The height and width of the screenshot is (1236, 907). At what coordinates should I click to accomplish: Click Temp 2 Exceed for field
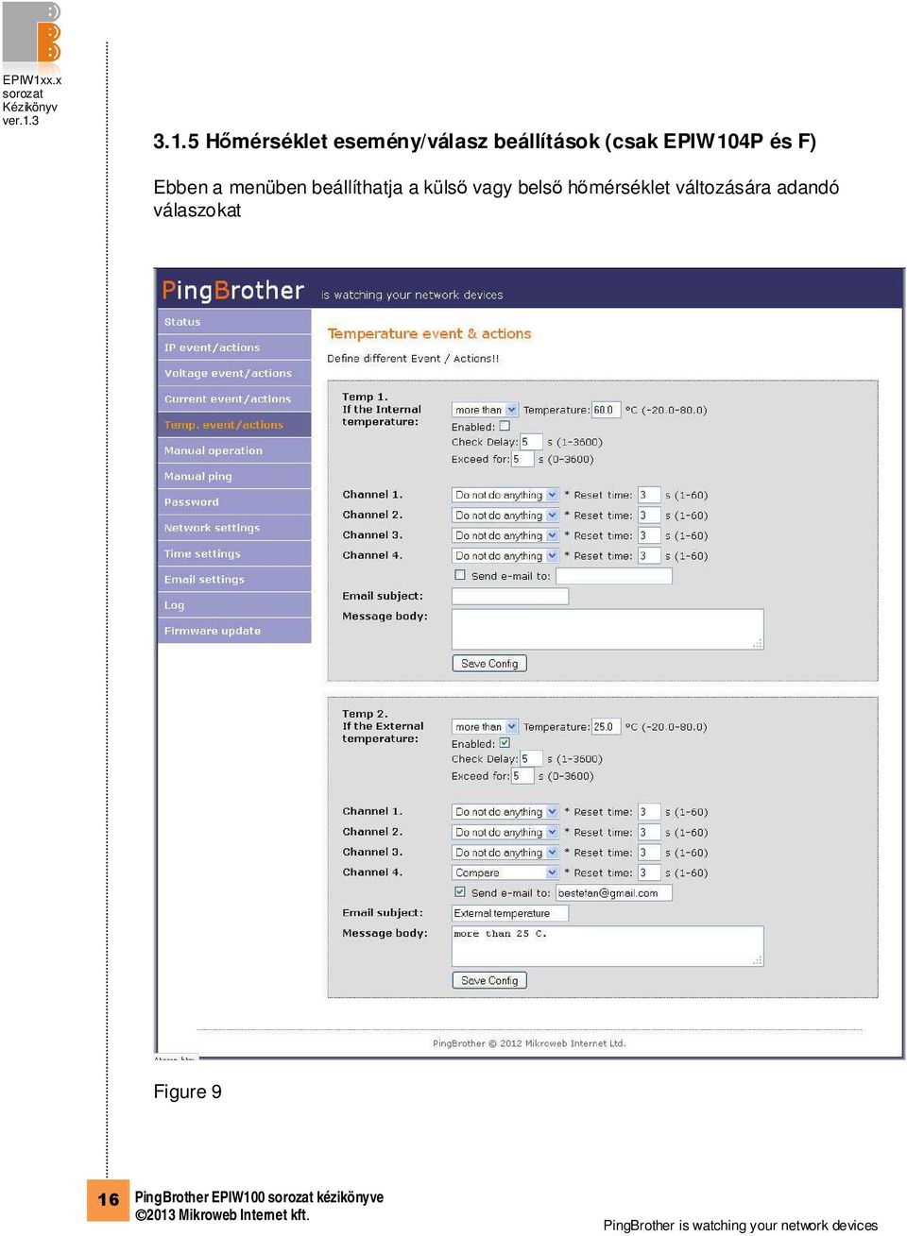point(522,776)
